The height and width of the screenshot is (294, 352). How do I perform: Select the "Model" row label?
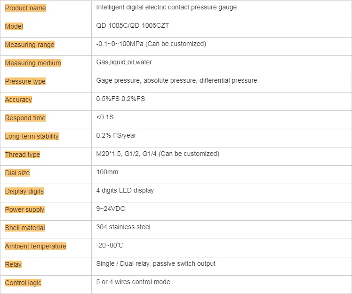point(14,26)
